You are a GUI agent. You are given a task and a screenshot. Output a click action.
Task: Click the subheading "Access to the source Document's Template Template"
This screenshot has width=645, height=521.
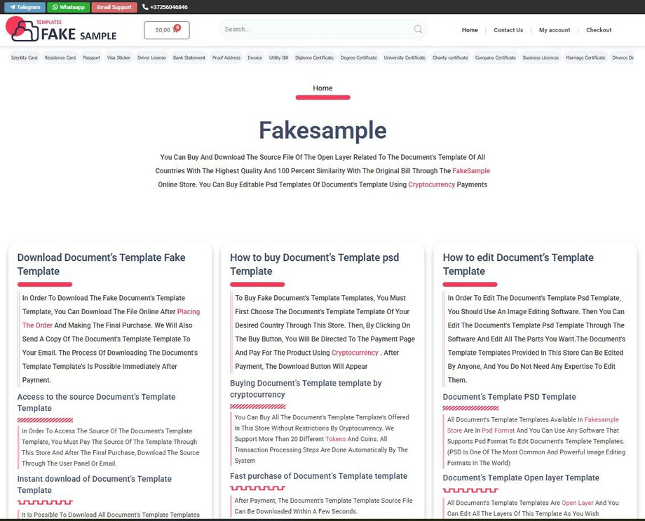coord(96,402)
